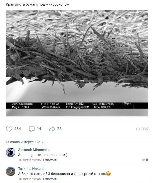The image size is (153, 183).
Task: Share the post with the arrow icon
Action: pos(52,129)
